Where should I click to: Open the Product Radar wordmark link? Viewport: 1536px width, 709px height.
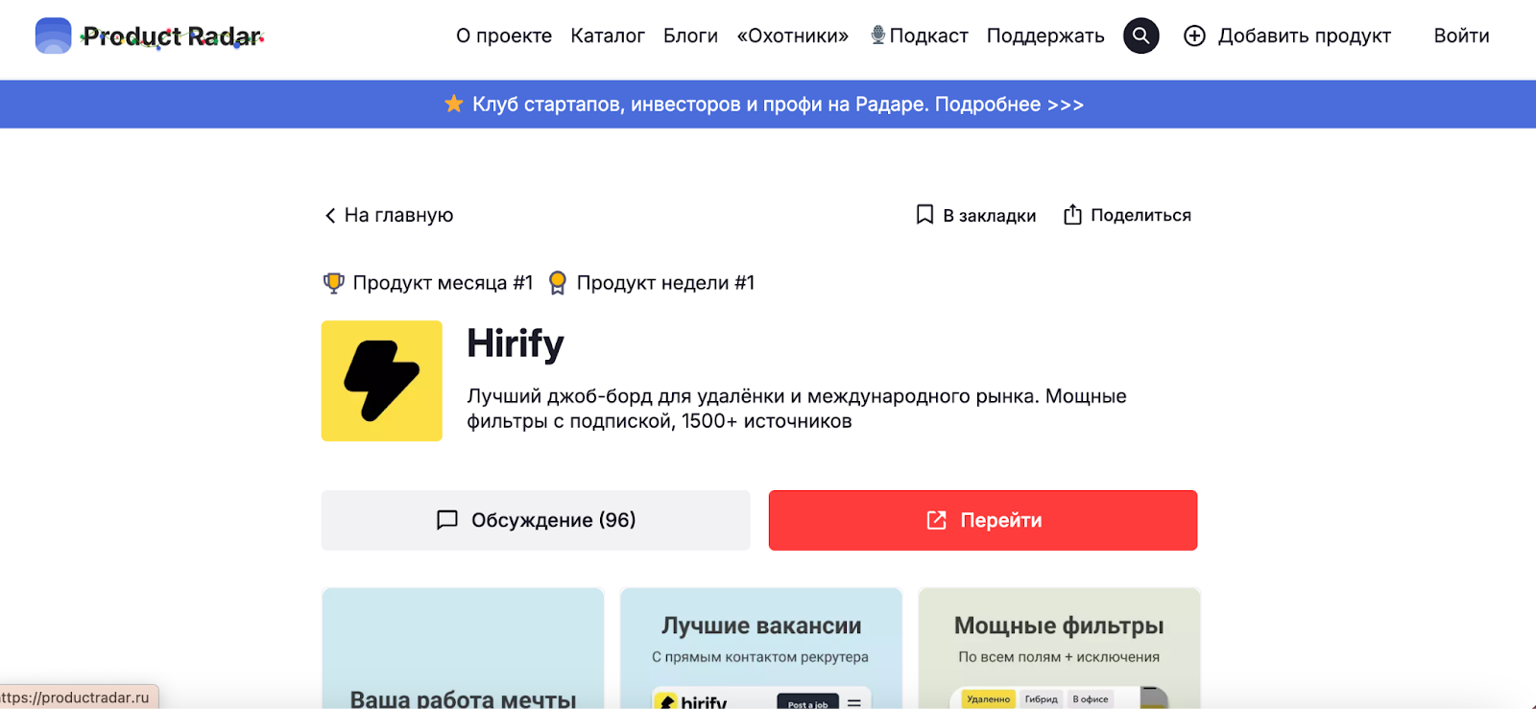pos(173,36)
